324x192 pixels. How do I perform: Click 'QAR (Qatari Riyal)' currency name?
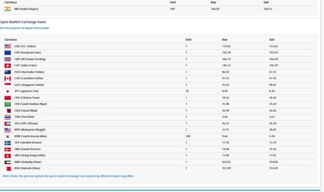(x=26, y=111)
